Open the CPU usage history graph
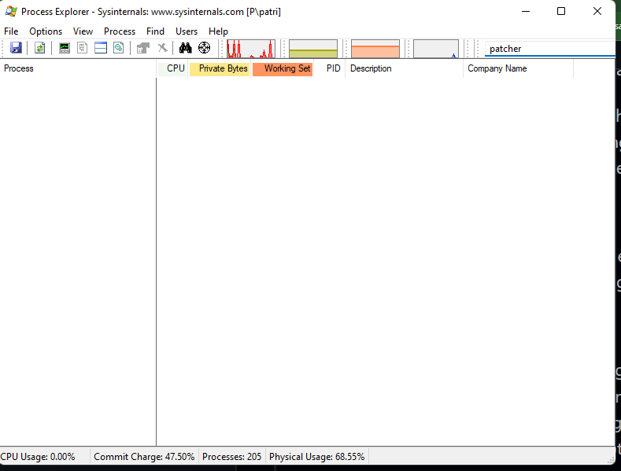 251,49
